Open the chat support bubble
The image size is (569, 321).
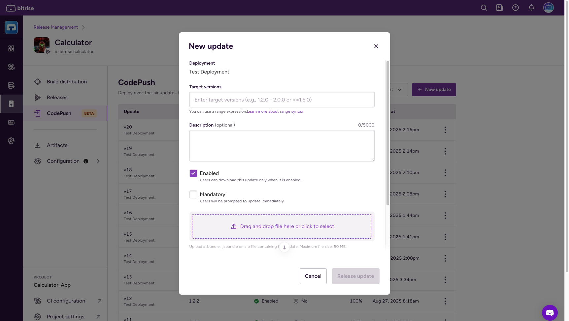pos(550,312)
